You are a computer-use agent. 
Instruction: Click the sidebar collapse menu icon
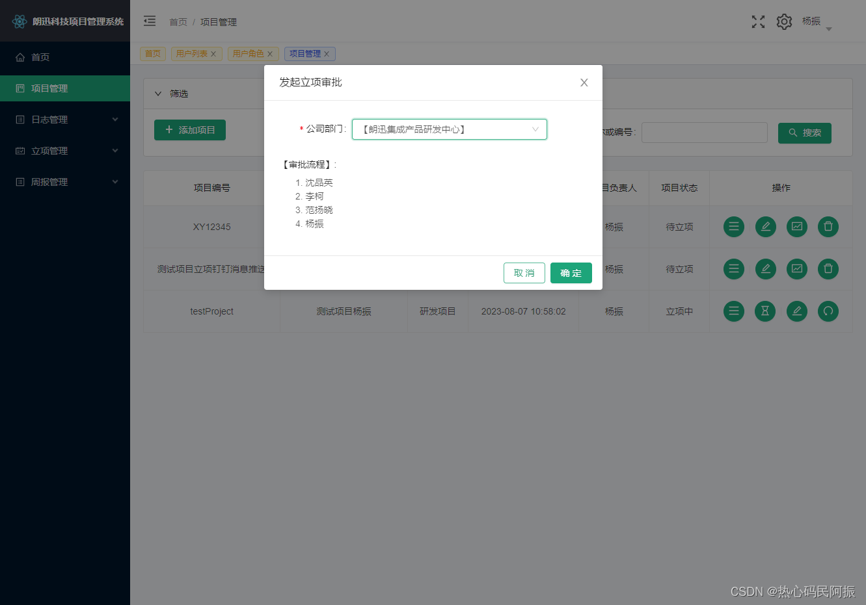[x=150, y=21]
